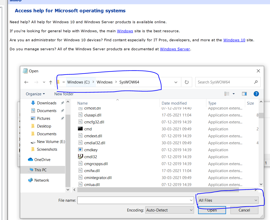Screen dimensions: 270x220
Task: Go up one folder level
Action: point(51,82)
